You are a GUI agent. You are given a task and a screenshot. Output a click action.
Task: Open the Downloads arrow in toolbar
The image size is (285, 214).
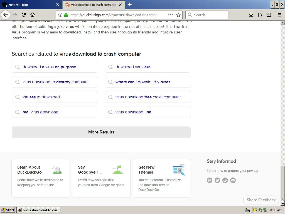[251, 15]
